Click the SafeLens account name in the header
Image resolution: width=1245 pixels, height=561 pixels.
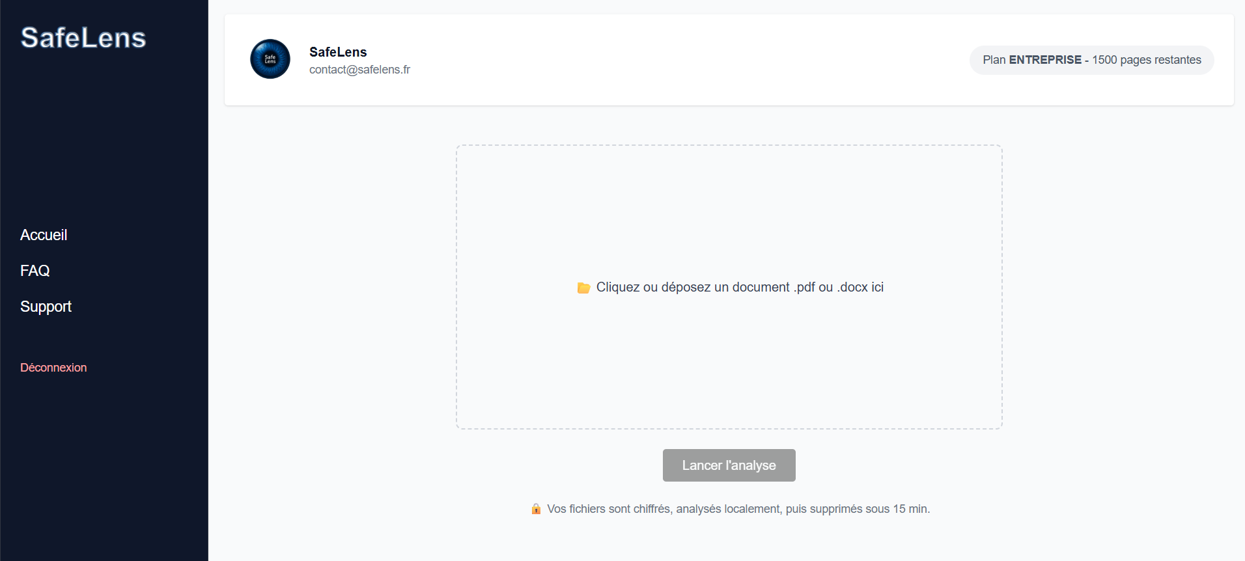tap(338, 52)
